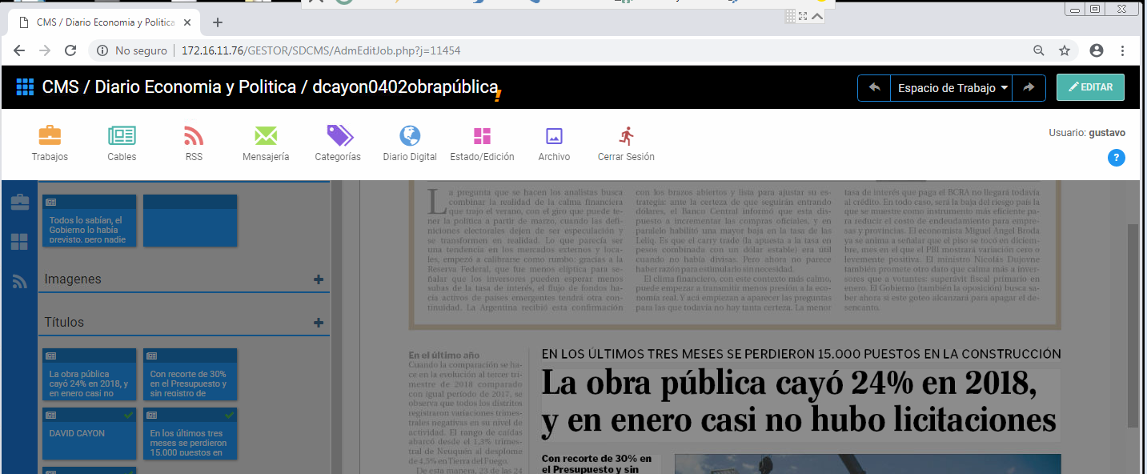This screenshot has width=1147, height=474.
Task: Open the Archivo section
Action: pos(554,144)
